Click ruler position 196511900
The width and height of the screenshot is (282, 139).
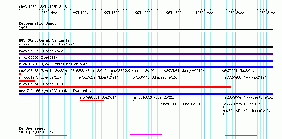point(204,13)
